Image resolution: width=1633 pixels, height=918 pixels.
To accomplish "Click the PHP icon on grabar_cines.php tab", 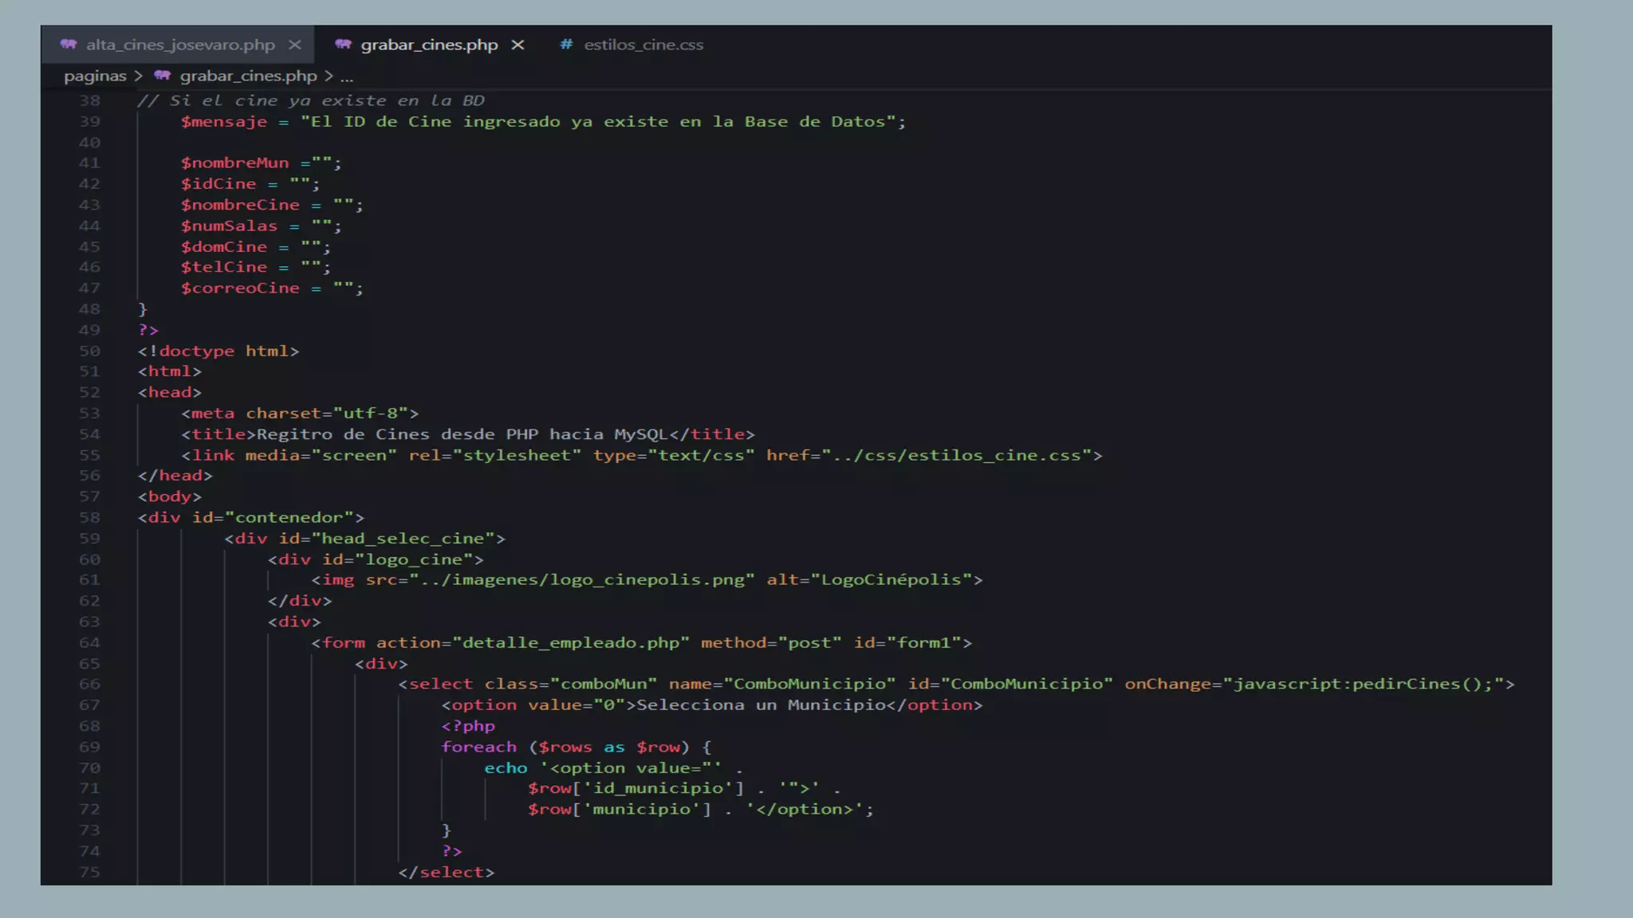I will tap(343, 45).
